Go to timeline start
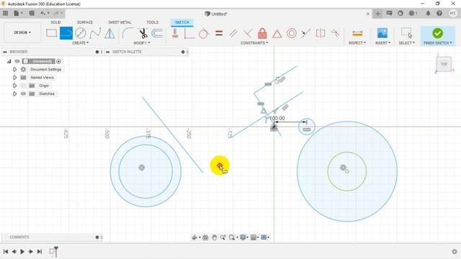 coord(6,252)
